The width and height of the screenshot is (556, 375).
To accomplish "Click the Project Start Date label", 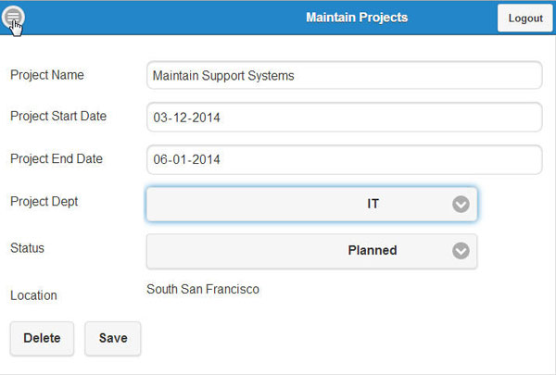I will [58, 117].
